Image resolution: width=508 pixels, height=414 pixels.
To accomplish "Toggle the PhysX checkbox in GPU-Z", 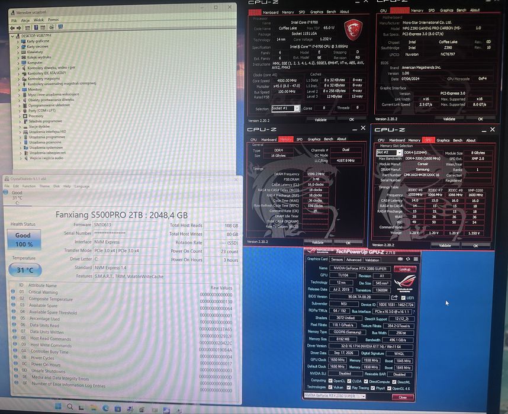I will 372,388.
